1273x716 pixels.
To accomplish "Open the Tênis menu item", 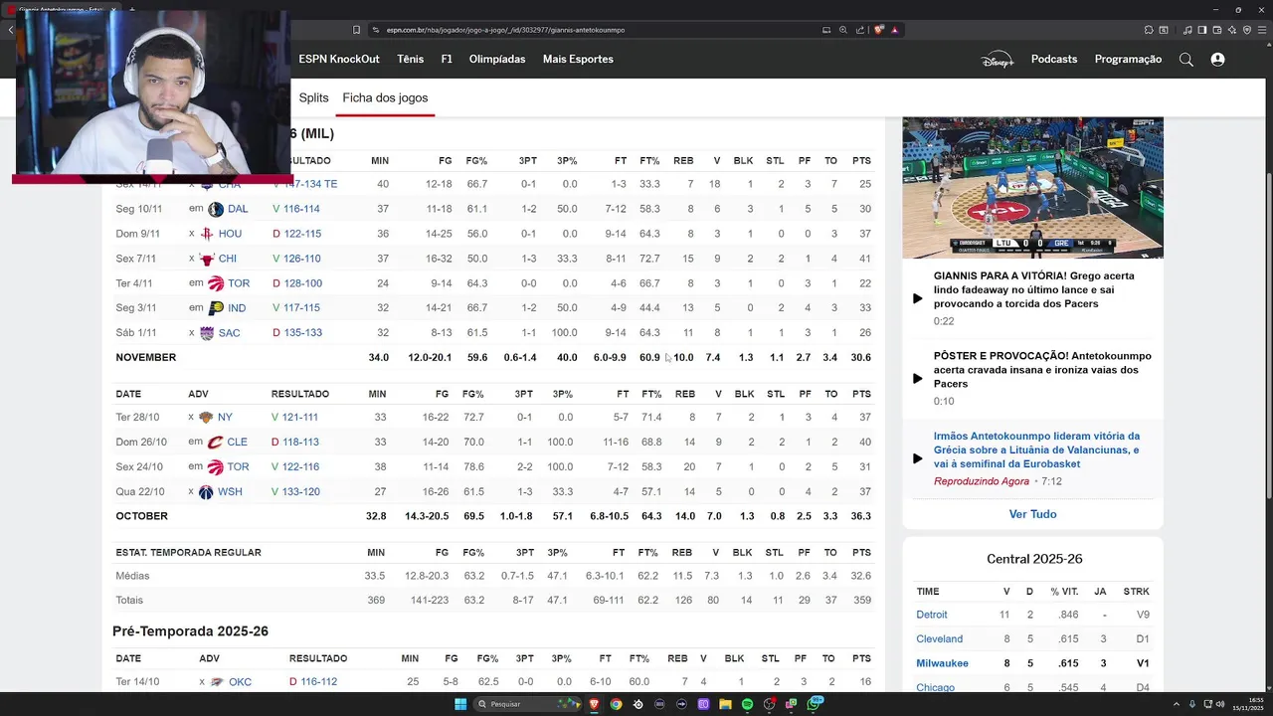I will tap(410, 60).
